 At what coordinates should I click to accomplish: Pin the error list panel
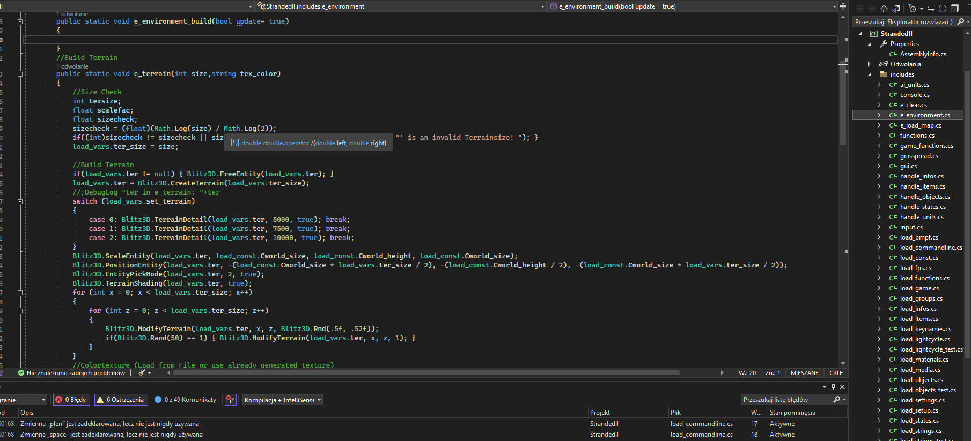click(x=833, y=387)
